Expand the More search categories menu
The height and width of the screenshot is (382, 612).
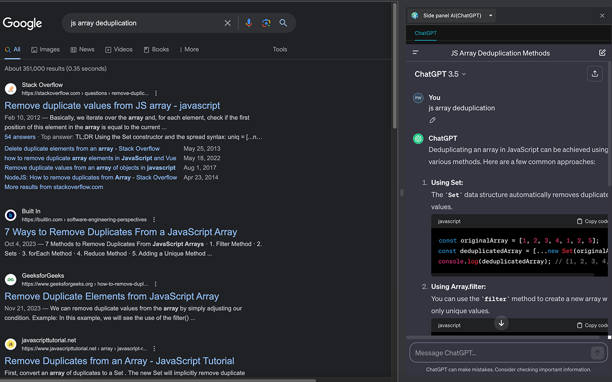pos(189,49)
